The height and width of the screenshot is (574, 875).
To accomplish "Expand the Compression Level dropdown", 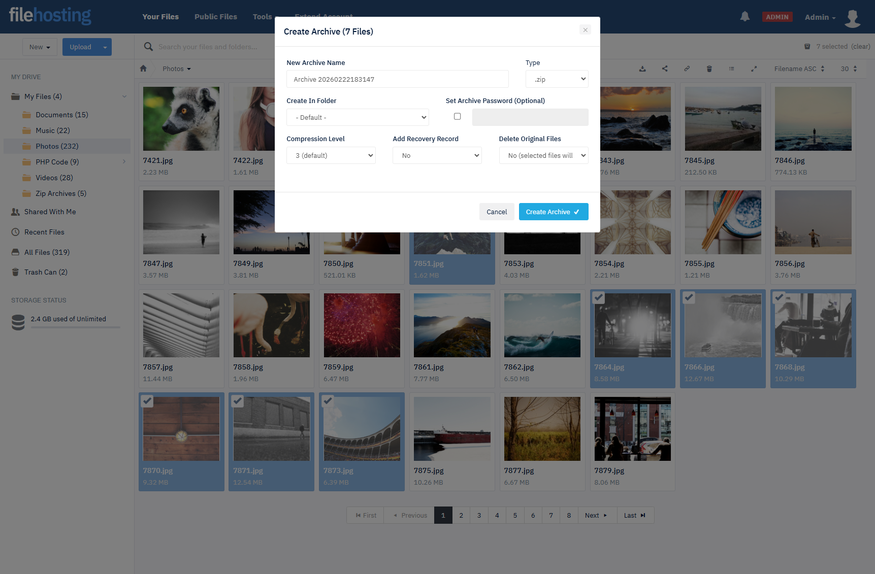I will [x=331, y=156].
